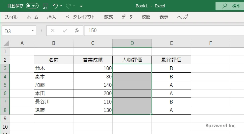244x134 pixels.
Task: Open the Redo history dropdown arrow
Action: [74, 6]
